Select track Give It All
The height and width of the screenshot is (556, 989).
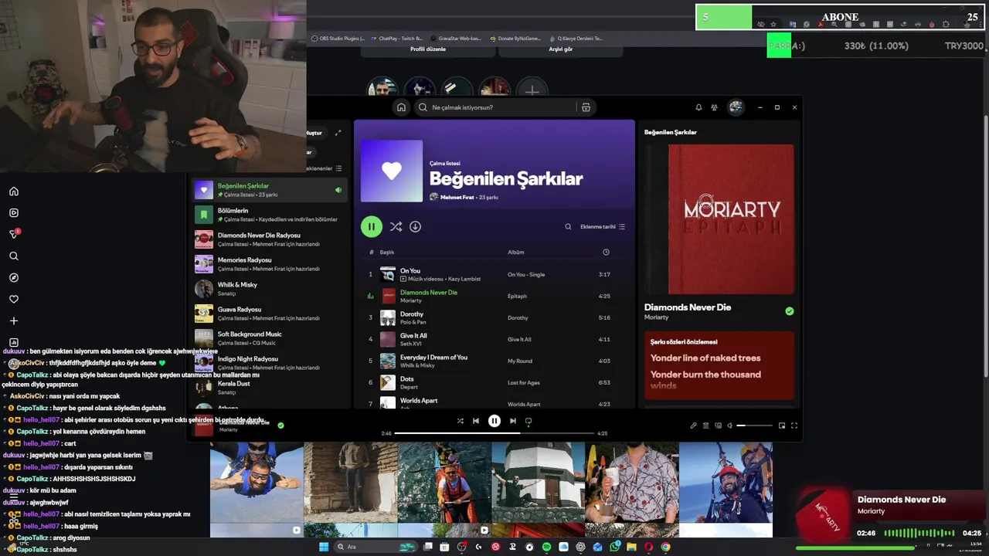click(494, 339)
